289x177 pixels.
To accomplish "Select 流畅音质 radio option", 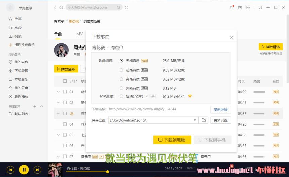I will 121,88.
